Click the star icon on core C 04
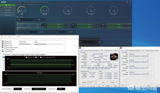Image resolution: width=160 pixels, height=93 pixels. [x=43, y=27]
